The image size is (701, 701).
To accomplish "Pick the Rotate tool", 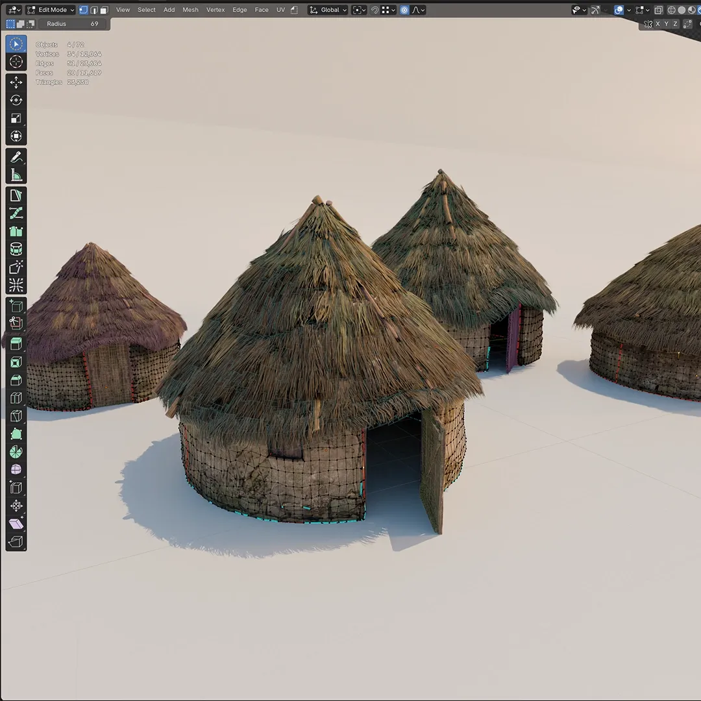I will 16,100.
